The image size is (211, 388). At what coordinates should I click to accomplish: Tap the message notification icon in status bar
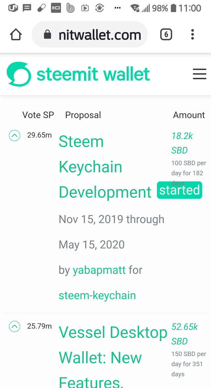pos(27,8)
